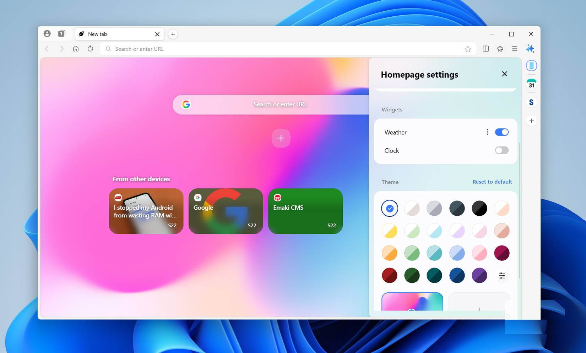Add a shortcut with pink plus tile
The image size is (586, 353).
pyautogui.click(x=281, y=138)
